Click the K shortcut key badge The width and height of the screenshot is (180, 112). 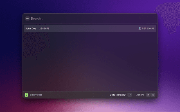(x=153, y=95)
